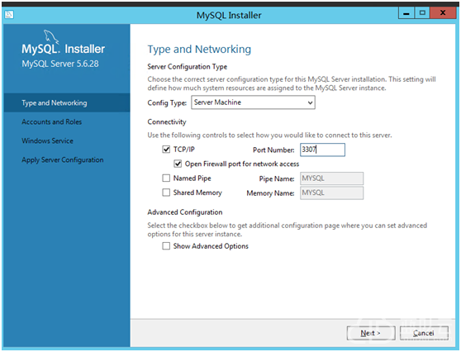Open the Windows Service step
Screen dimensions: 461x352
(x=47, y=140)
